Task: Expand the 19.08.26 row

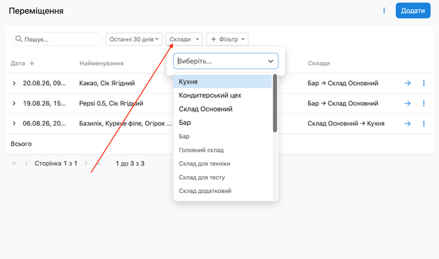Action: point(14,103)
